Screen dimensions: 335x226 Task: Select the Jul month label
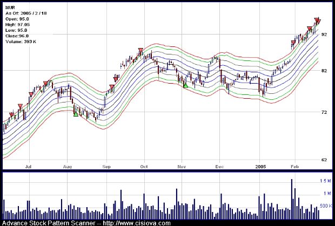click(x=28, y=167)
